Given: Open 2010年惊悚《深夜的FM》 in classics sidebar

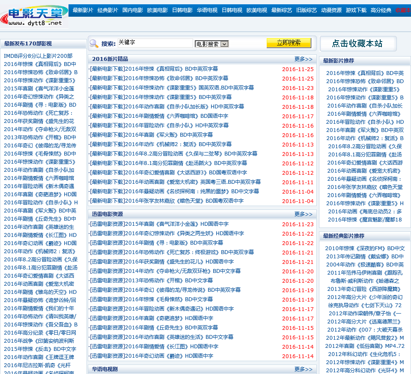Looking at the screenshot, I should [x=365, y=248].
